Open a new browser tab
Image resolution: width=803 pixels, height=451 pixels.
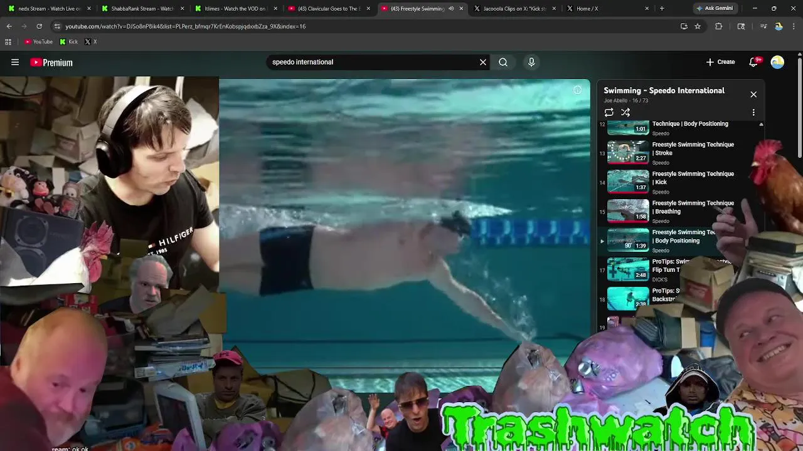661,9
